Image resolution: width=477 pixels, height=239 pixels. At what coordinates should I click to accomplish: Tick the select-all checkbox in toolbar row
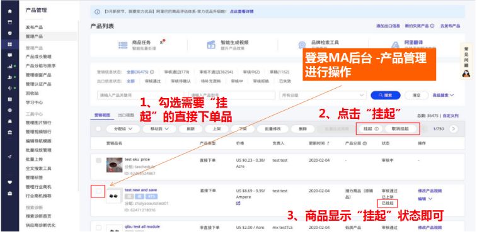coord(98,129)
